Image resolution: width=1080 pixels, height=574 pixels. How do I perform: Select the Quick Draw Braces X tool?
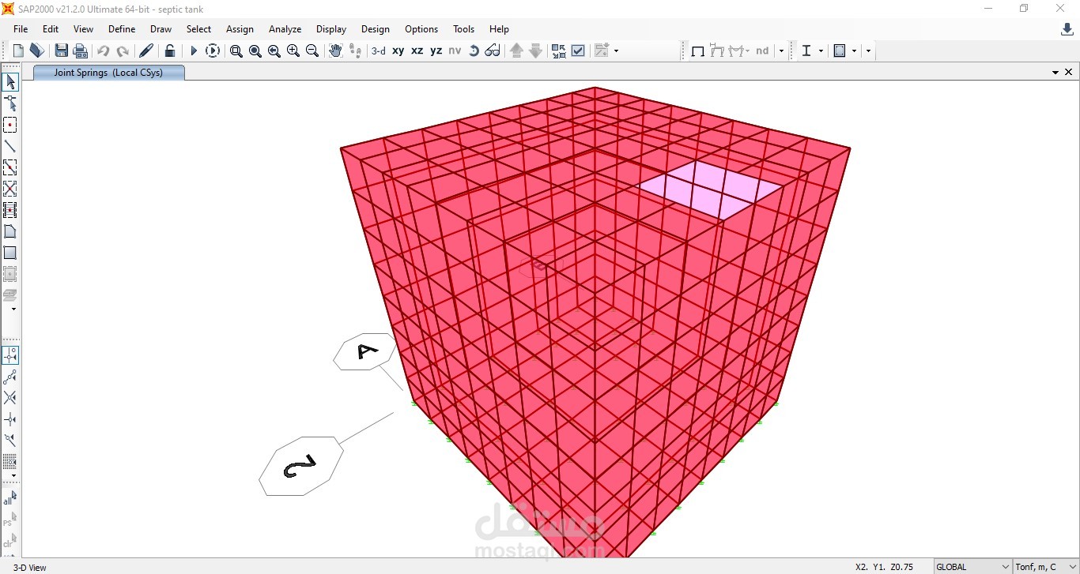pos(10,189)
